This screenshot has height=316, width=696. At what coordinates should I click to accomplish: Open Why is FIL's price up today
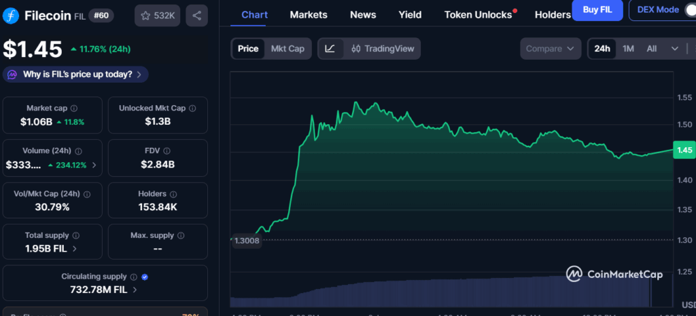tap(75, 75)
